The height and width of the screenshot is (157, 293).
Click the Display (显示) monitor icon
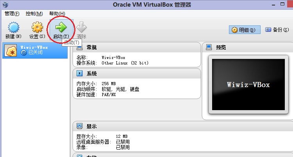pyautogui.click(x=79, y=126)
